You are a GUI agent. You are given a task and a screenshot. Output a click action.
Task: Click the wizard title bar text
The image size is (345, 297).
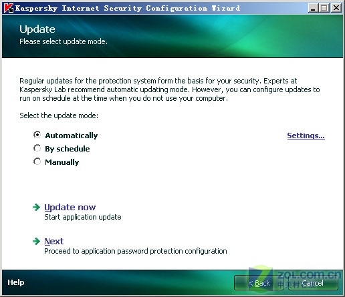click(128, 8)
